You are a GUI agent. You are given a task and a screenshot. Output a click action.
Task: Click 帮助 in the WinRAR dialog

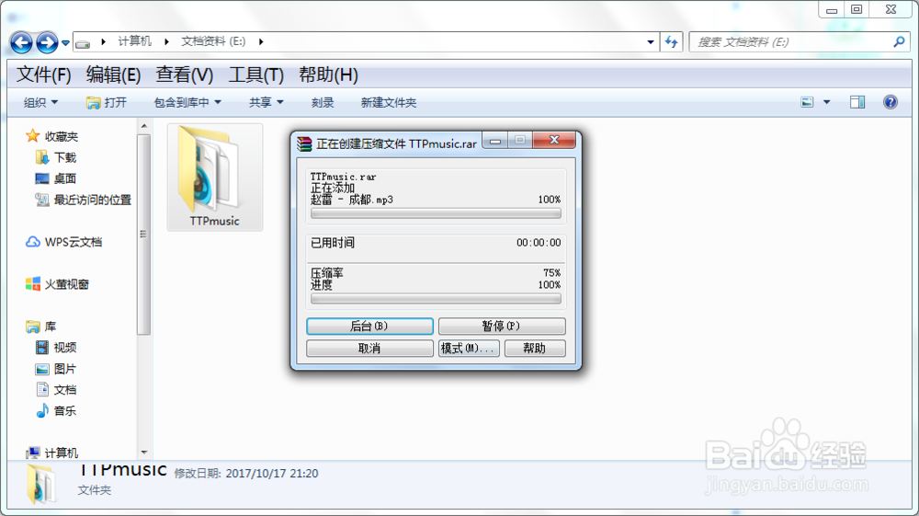(x=535, y=349)
